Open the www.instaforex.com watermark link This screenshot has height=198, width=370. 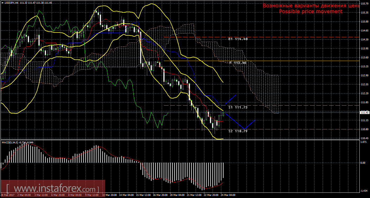point(53,189)
